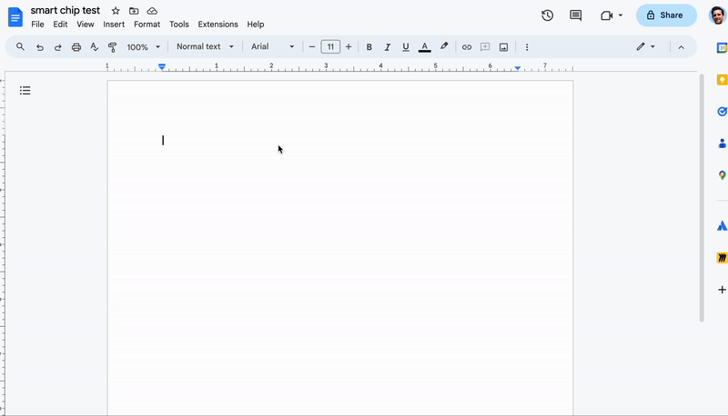Star the smart chip test document
This screenshot has height=416, width=728.
click(x=116, y=11)
